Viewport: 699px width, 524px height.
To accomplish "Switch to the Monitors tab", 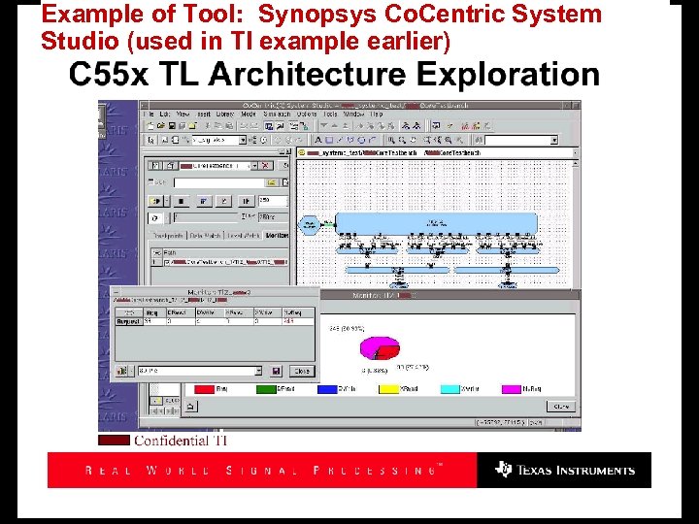I will pos(277,235).
